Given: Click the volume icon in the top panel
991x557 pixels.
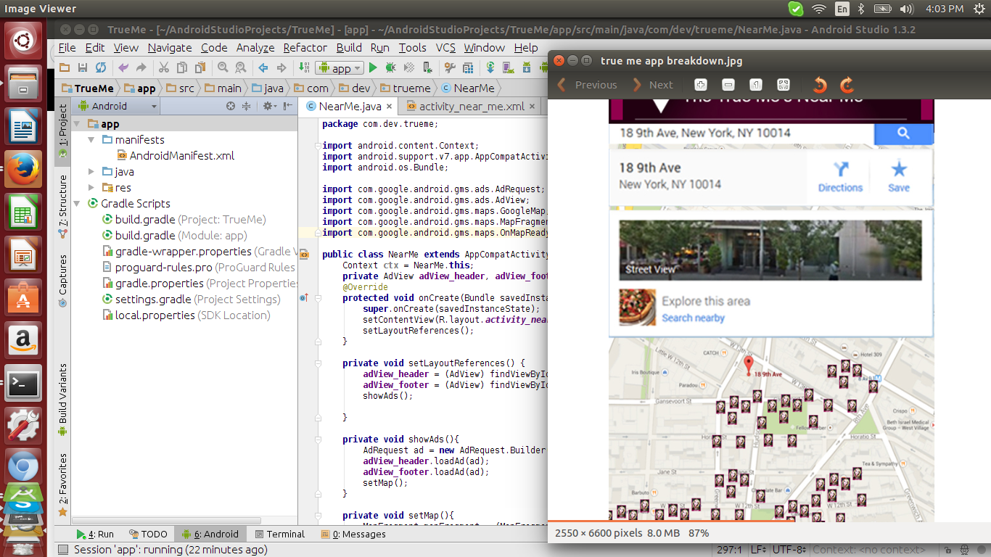Looking at the screenshot, I should coord(906,9).
